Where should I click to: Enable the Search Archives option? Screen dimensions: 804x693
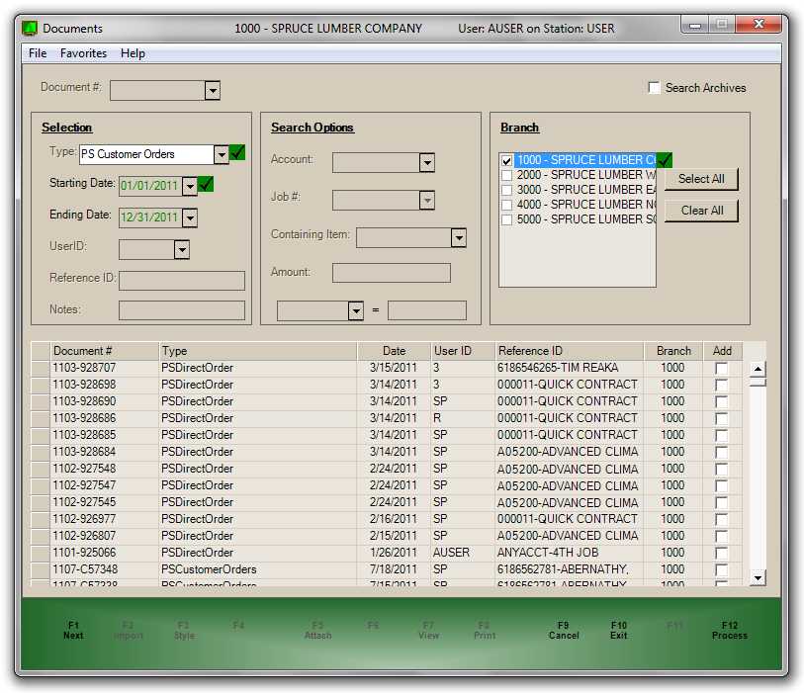(654, 87)
